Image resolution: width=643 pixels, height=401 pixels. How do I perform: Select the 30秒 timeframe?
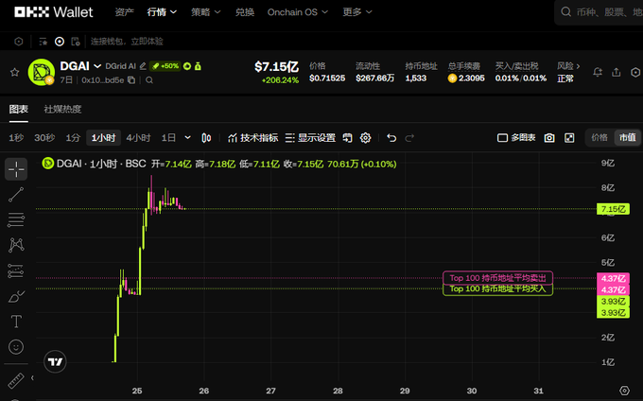coord(44,138)
